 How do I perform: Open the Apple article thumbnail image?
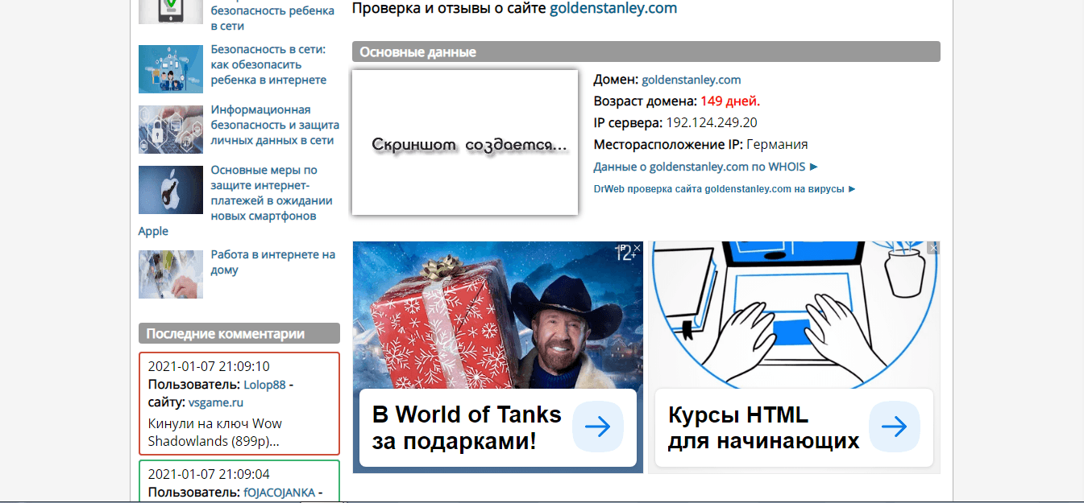170,190
